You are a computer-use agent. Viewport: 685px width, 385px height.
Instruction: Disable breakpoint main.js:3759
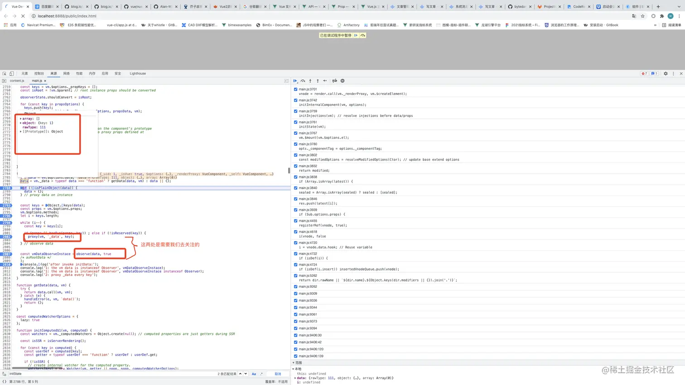296,111
